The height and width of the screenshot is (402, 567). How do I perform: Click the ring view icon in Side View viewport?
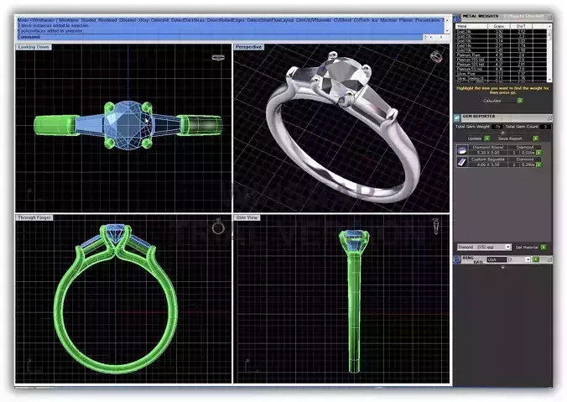[x=436, y=226]
